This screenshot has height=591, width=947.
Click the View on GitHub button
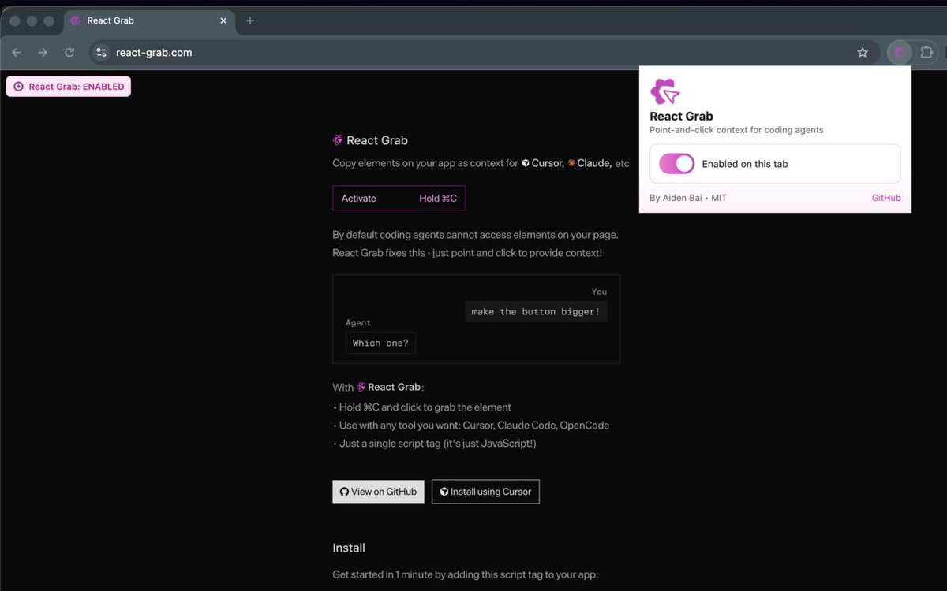378,492
